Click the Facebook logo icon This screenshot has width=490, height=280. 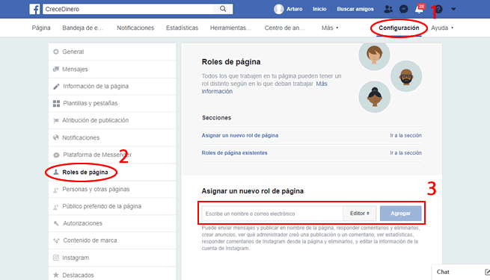click(34, 9)
